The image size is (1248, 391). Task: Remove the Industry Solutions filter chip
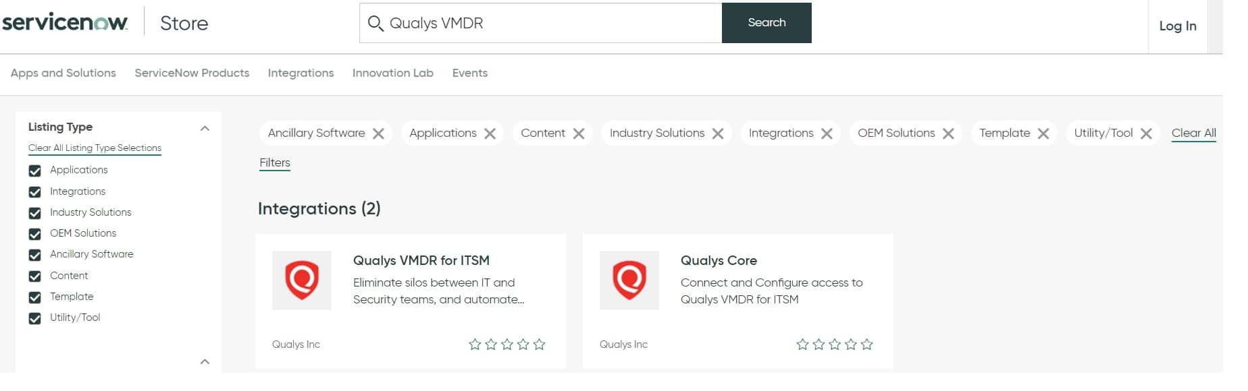click(x=718, y=133)
